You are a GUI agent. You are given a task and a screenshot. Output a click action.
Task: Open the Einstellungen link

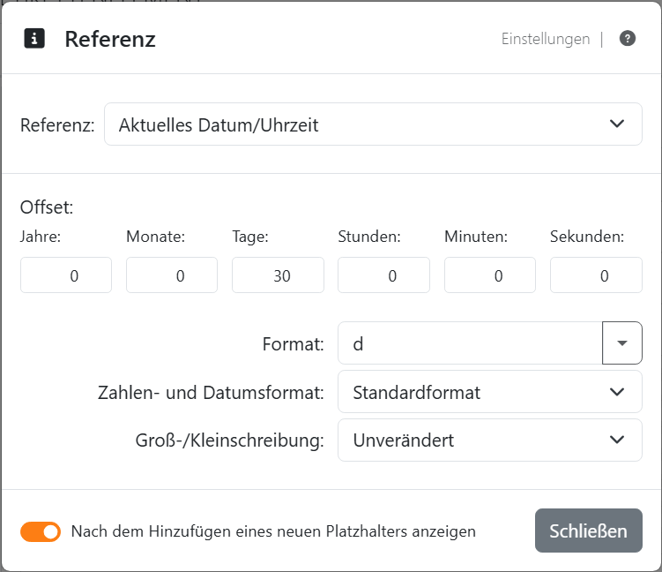(x=546, y=39)
